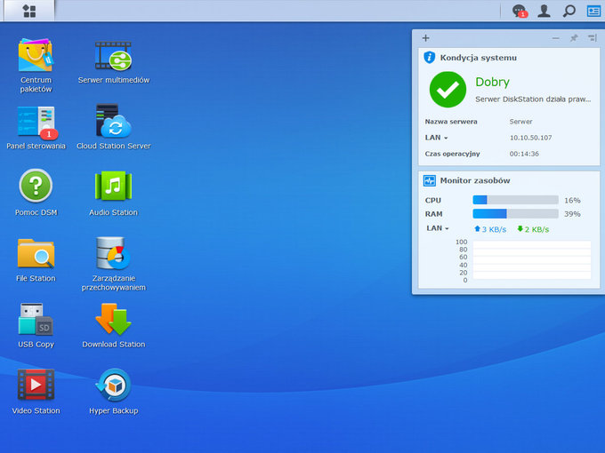Open Panel sterowania control panel
This screenshot has width=605, height=453.
point(36,128)
